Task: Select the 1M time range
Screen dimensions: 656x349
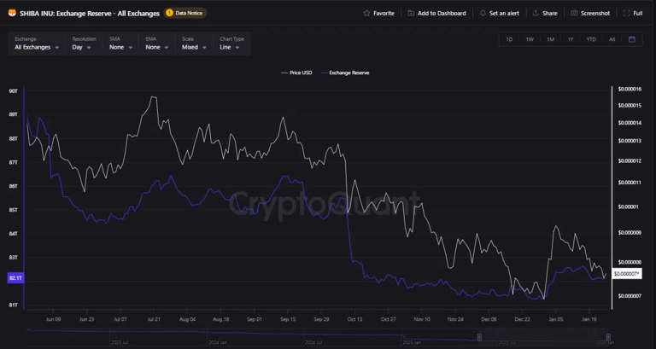Action: tap(551, 39)
